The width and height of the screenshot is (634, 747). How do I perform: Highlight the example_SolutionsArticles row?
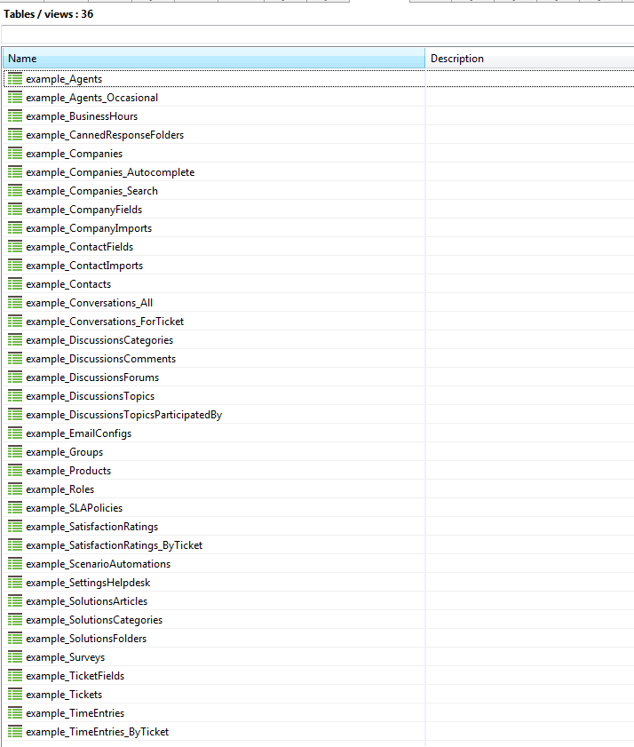click(86, 601)
